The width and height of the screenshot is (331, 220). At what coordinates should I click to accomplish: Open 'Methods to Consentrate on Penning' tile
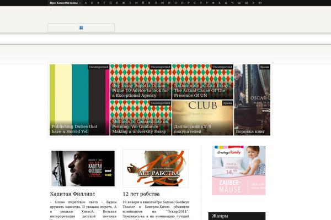coord(141,118)
